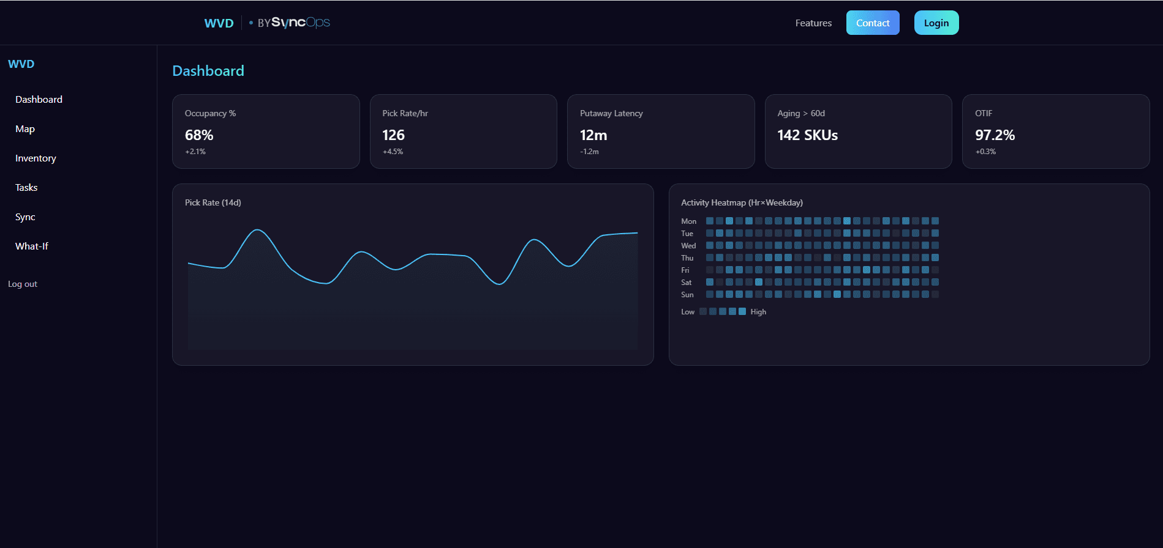Open the What-If sidebar item
The width and height of the screenshot is (1163, 548).
(x=32, y=246)
